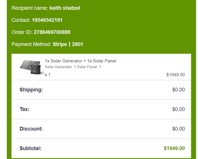Click the green subtotal amount $1949.00
Image resolution: width=198 pixels, height=159 pixels.
pos(174,148)
